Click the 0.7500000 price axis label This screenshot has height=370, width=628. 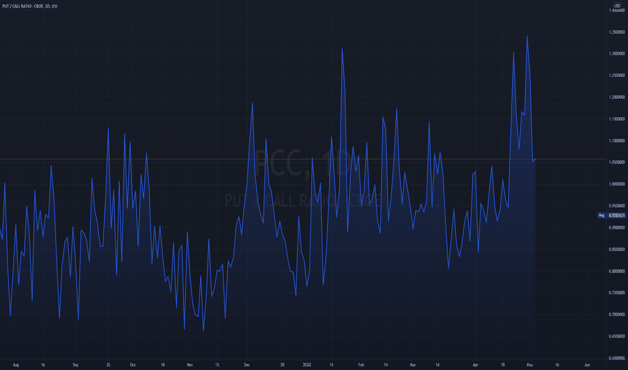point(617,293)
